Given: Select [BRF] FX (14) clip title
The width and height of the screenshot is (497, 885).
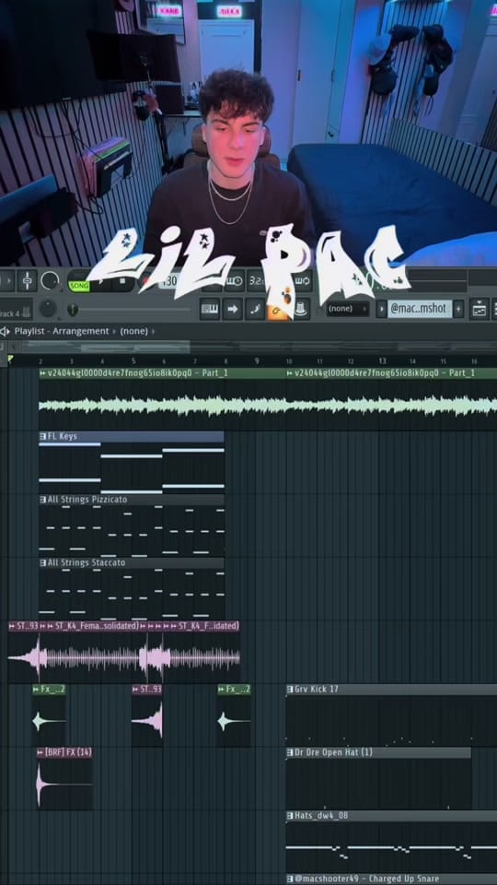Looking at the screenshot, I should 68,752.
